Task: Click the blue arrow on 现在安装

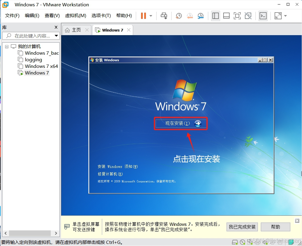Action: tap(198, 123)
